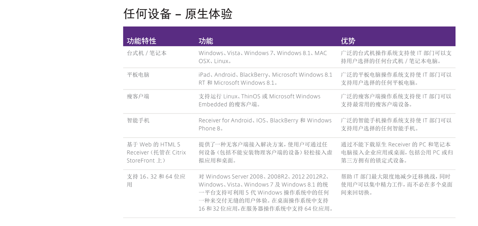This screenshot has width=478, height=226.
Task: Click the 基于 Web 的 HTML 5 Receiver cell
Action: pyautogui.click(x=156, y=152)
